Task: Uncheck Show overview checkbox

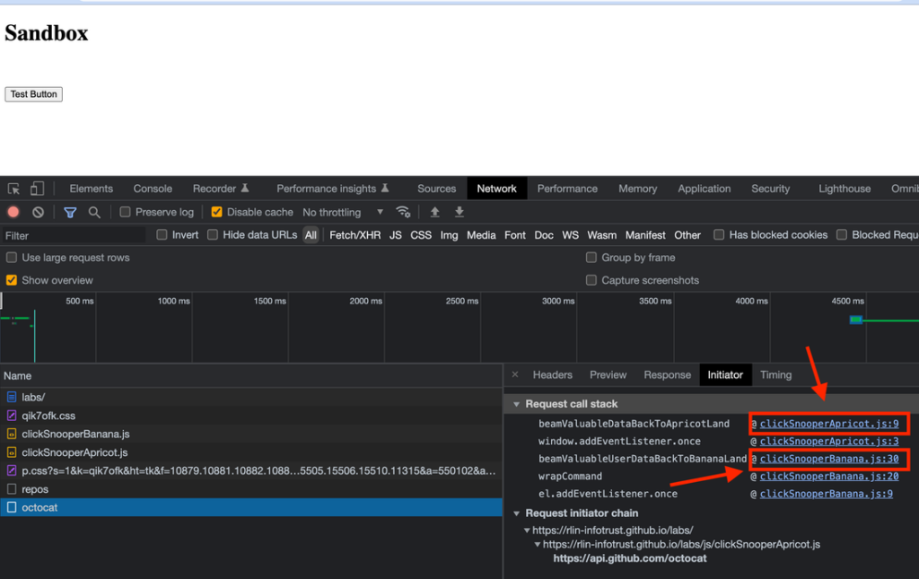Action: pos(11,280)
